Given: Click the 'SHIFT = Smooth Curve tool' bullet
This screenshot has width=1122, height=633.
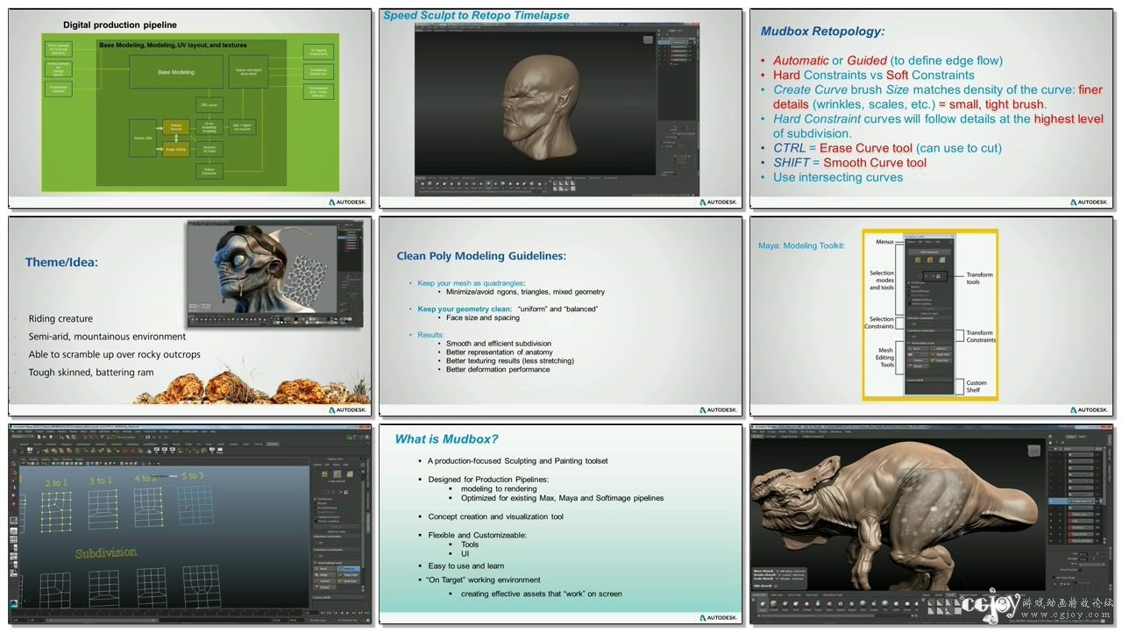Looking at the screenshot, I should coord(849,162).
